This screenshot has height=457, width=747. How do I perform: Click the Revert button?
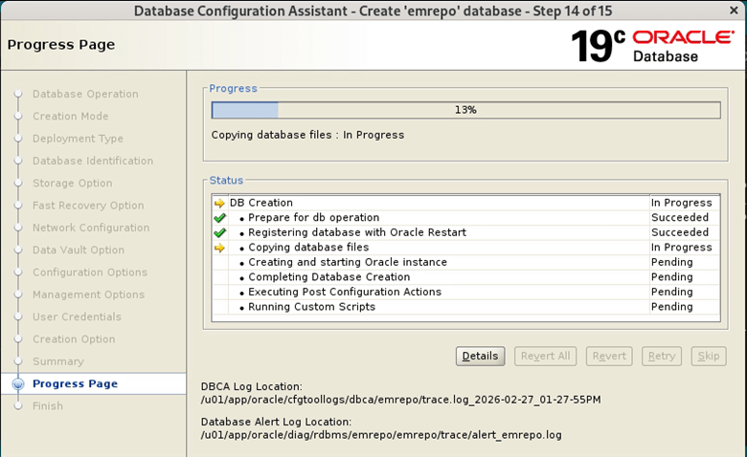click(x=609, y=356)
